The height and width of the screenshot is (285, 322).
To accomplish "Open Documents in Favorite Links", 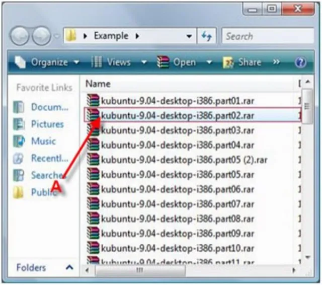I will 50,107.
